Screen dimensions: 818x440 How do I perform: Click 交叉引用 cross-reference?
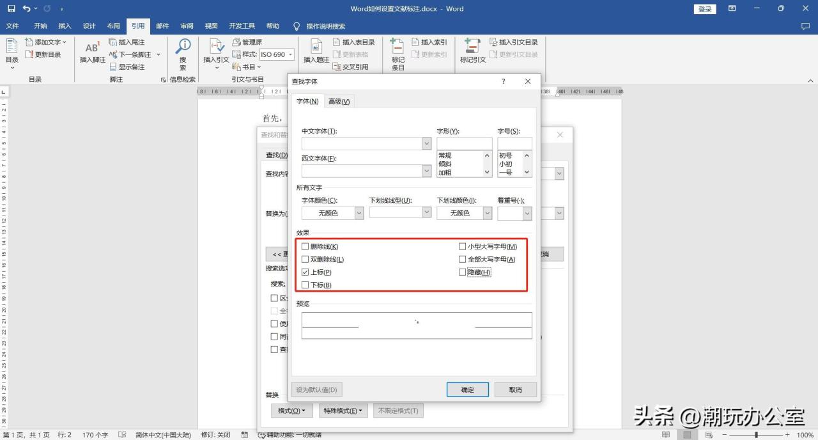pos(350,67)
